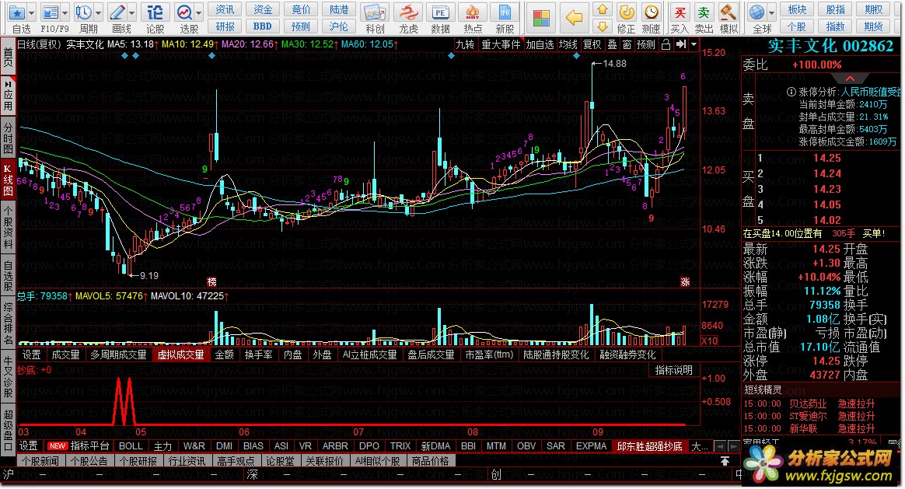The image size is (905, 489).
Task: Click the yellow up arrow icon
Action: 602,9
